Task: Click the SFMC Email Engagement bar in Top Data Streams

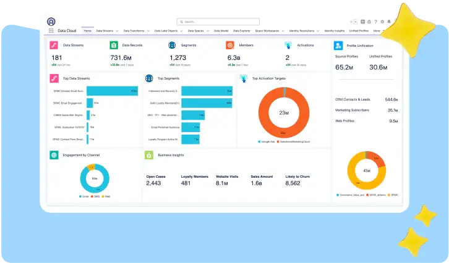Action: (90, 103)
